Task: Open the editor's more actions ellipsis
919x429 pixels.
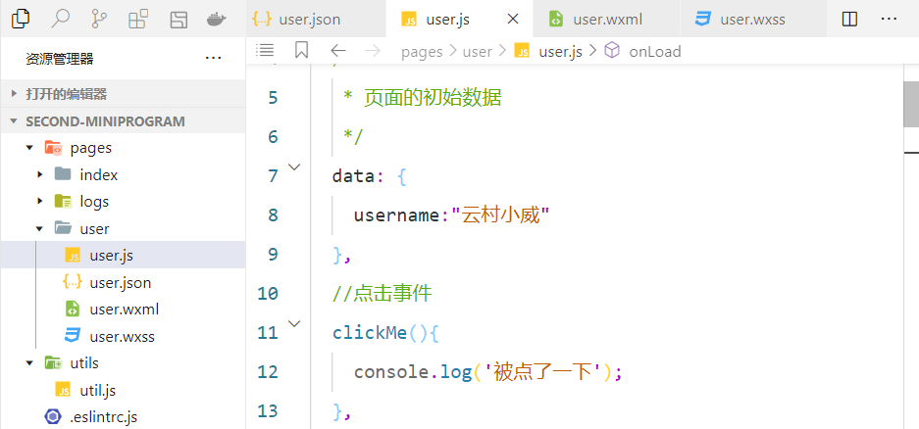Action: [890, 19]
